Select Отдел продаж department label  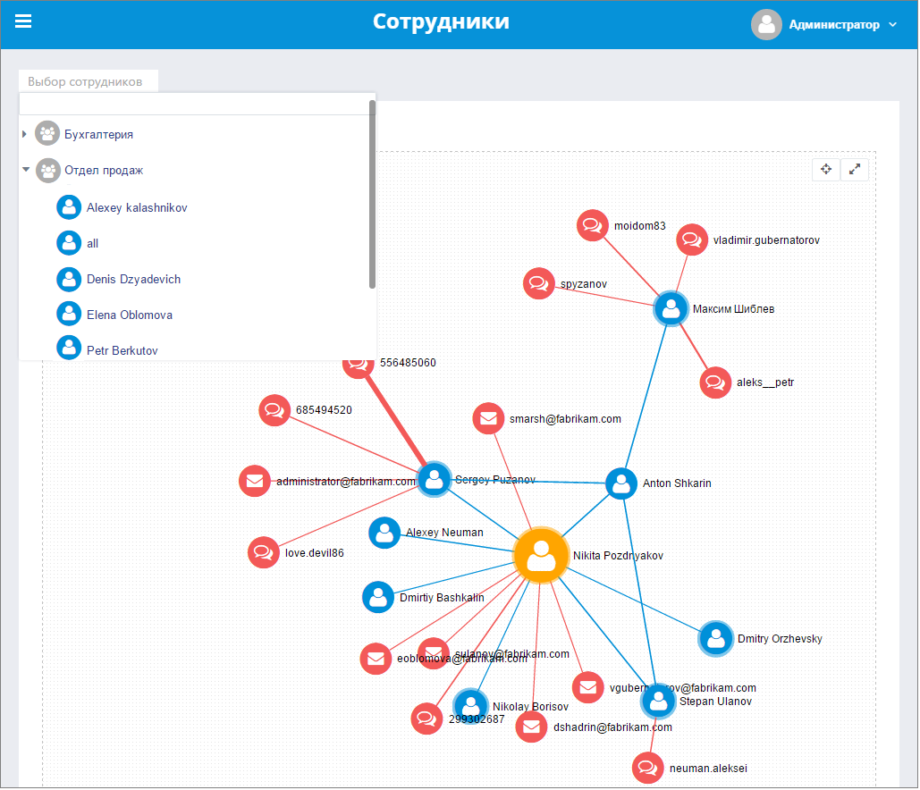point(104,170)
